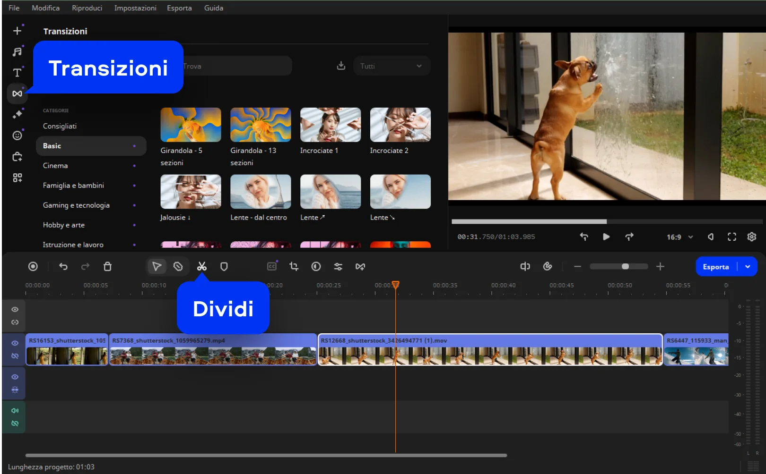Select the scissors split tool
The width and height of the screenshot is (766, 474).
point(202,267)
